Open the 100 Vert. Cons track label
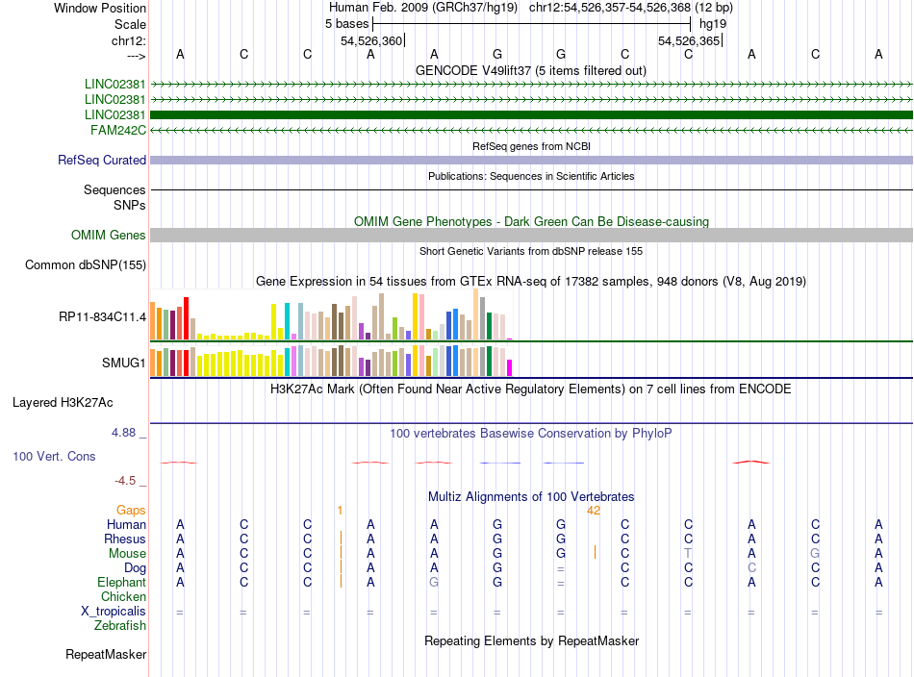This screenshot has width=914, height=677. pyautogui.click(x=54, y=456)
